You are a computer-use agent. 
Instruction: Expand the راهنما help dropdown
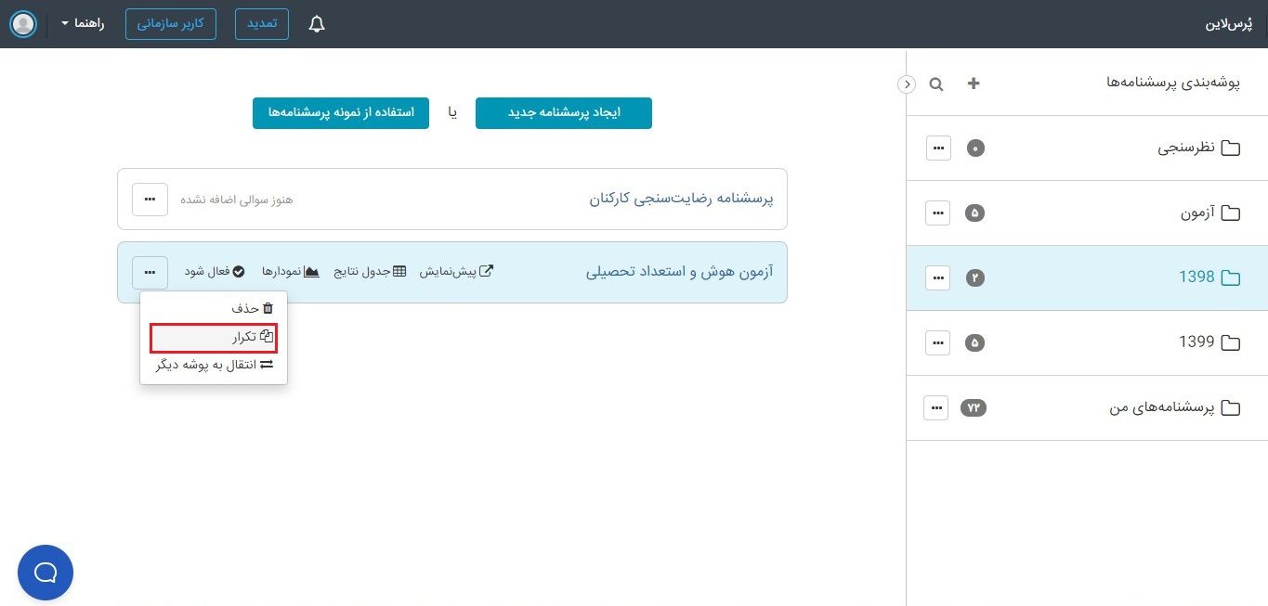tap(85, 23)
